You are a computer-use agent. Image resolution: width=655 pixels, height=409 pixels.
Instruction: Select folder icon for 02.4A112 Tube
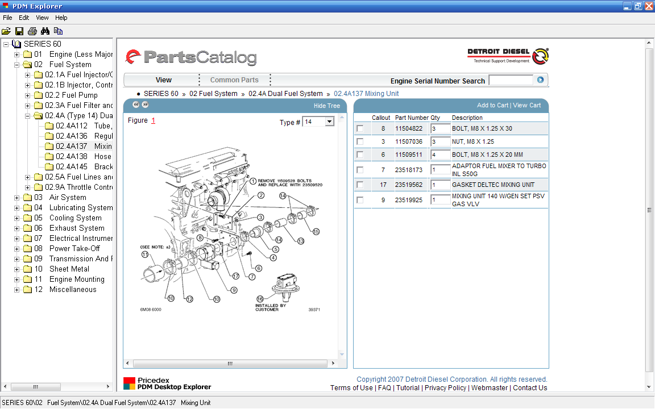[49, 126]
